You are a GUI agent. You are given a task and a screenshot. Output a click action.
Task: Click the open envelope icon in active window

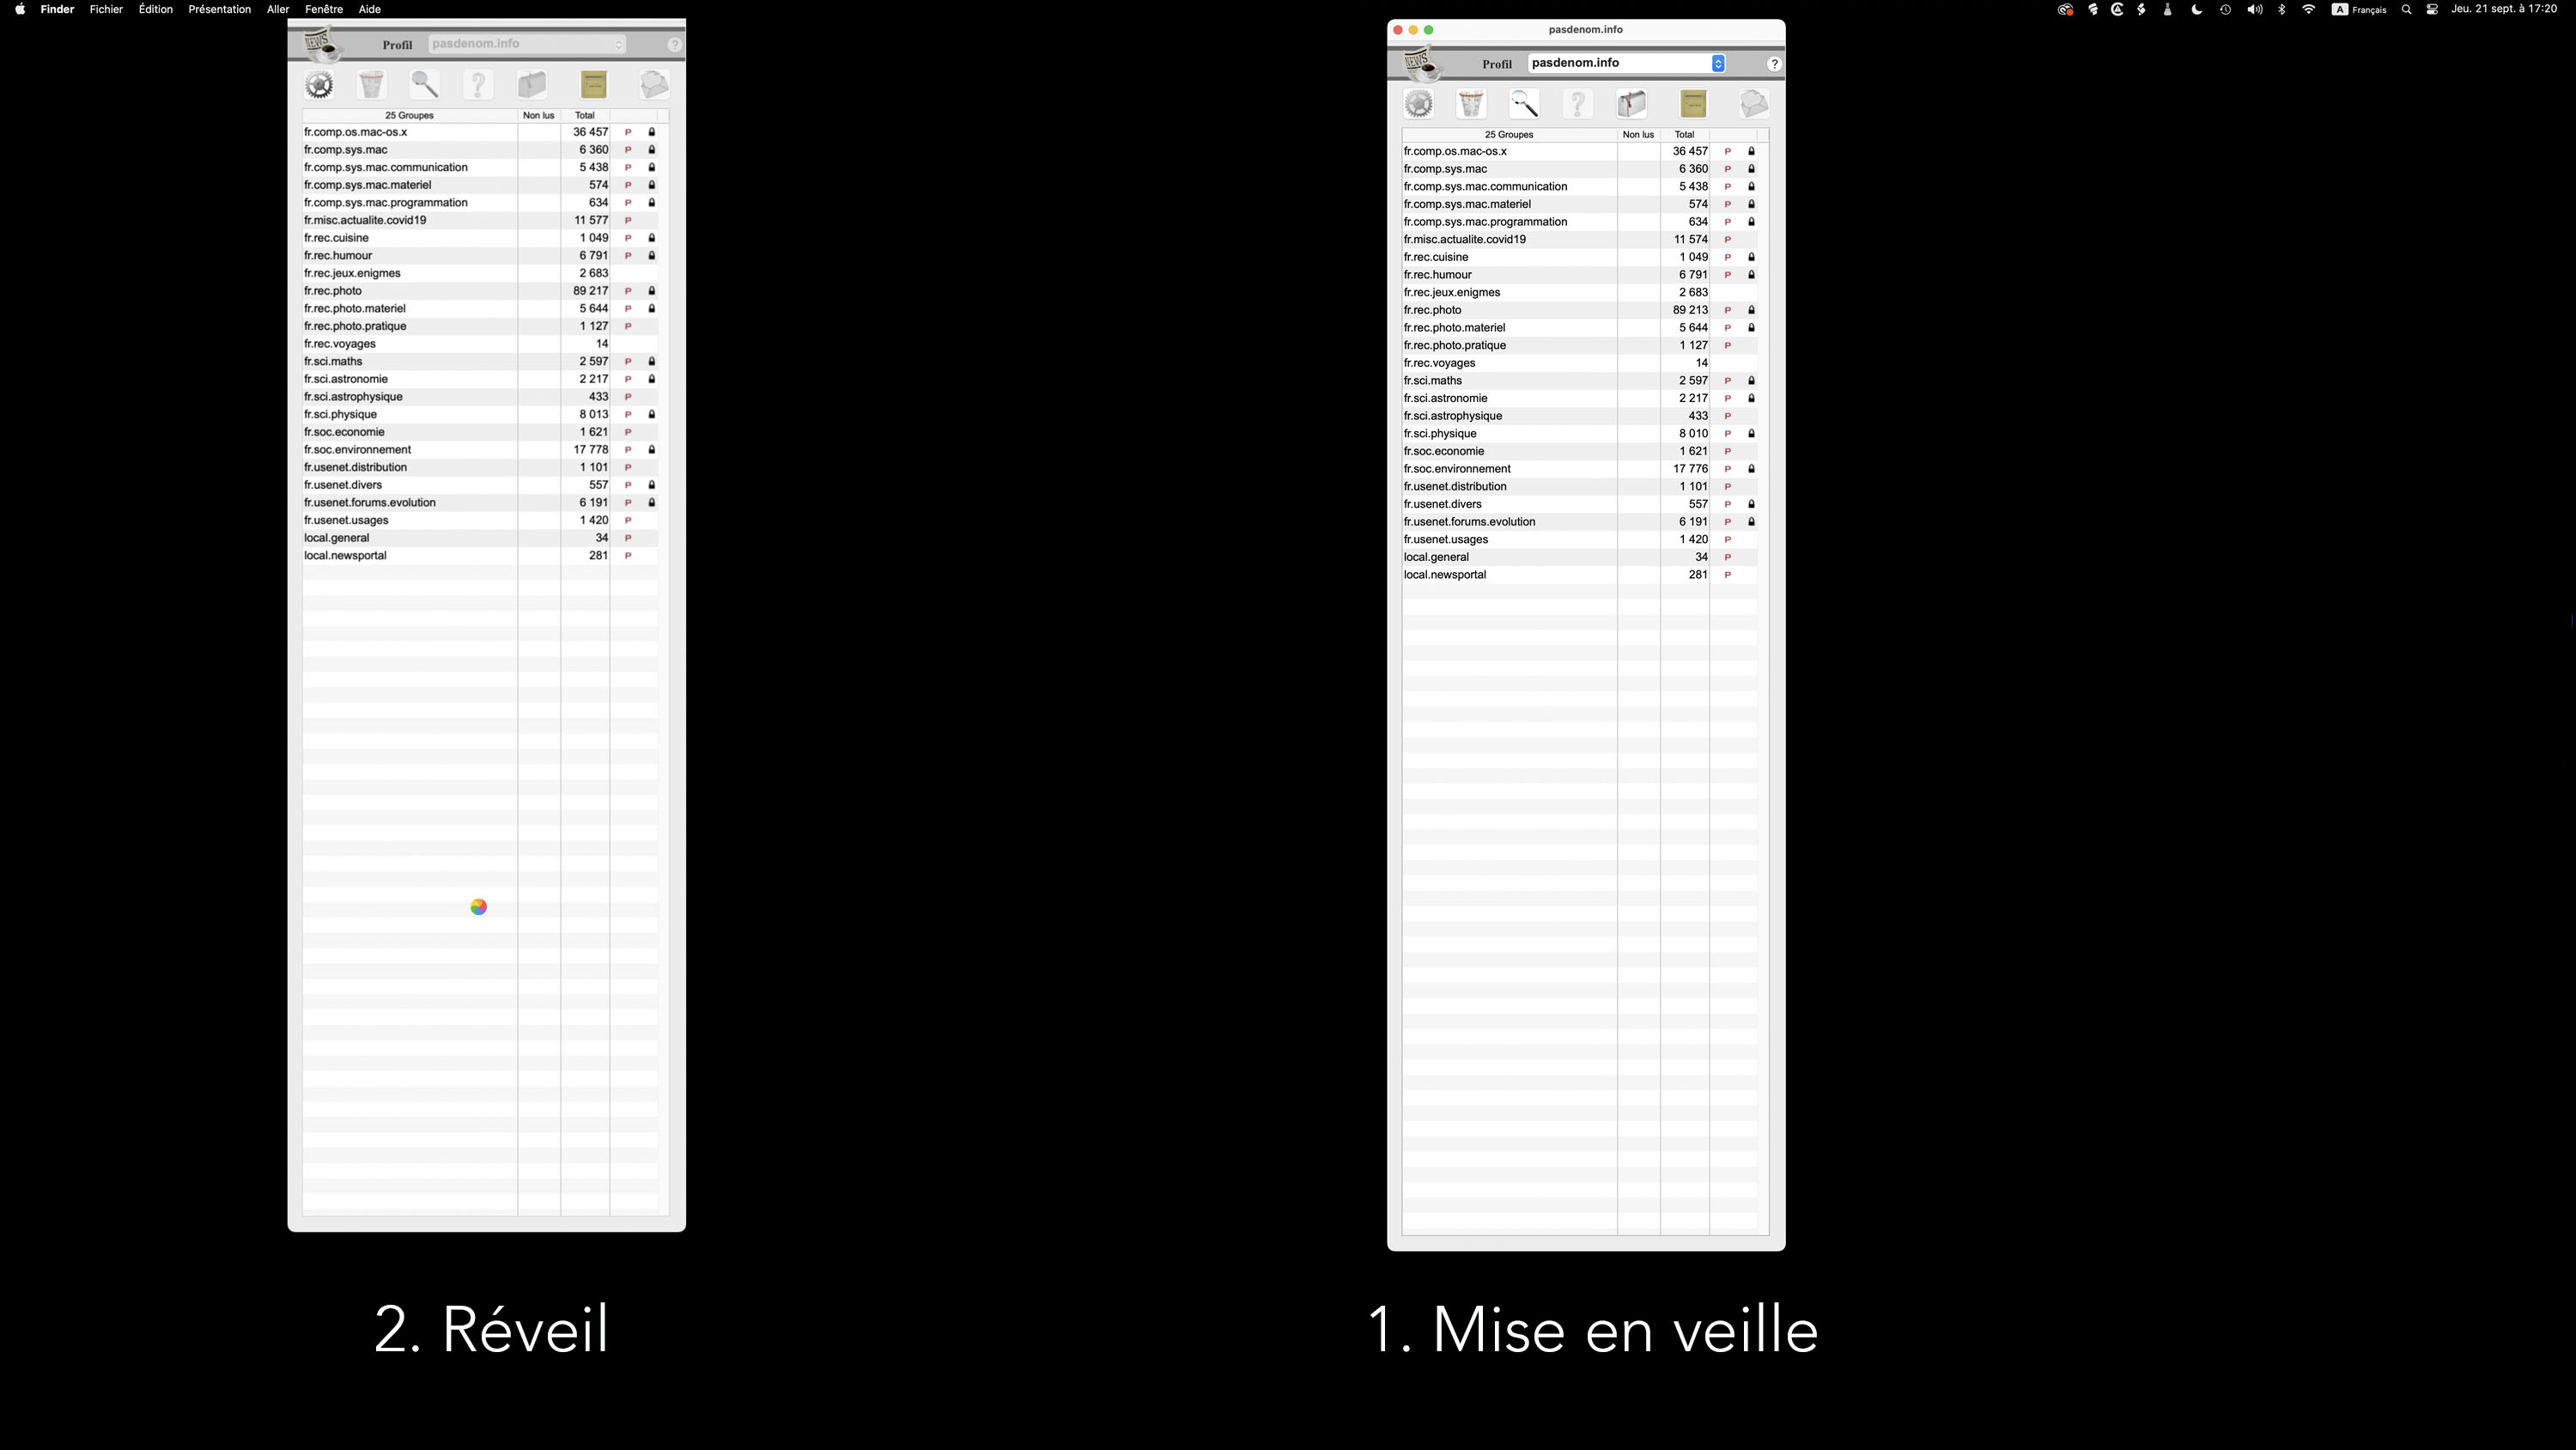pos(1753,104)
